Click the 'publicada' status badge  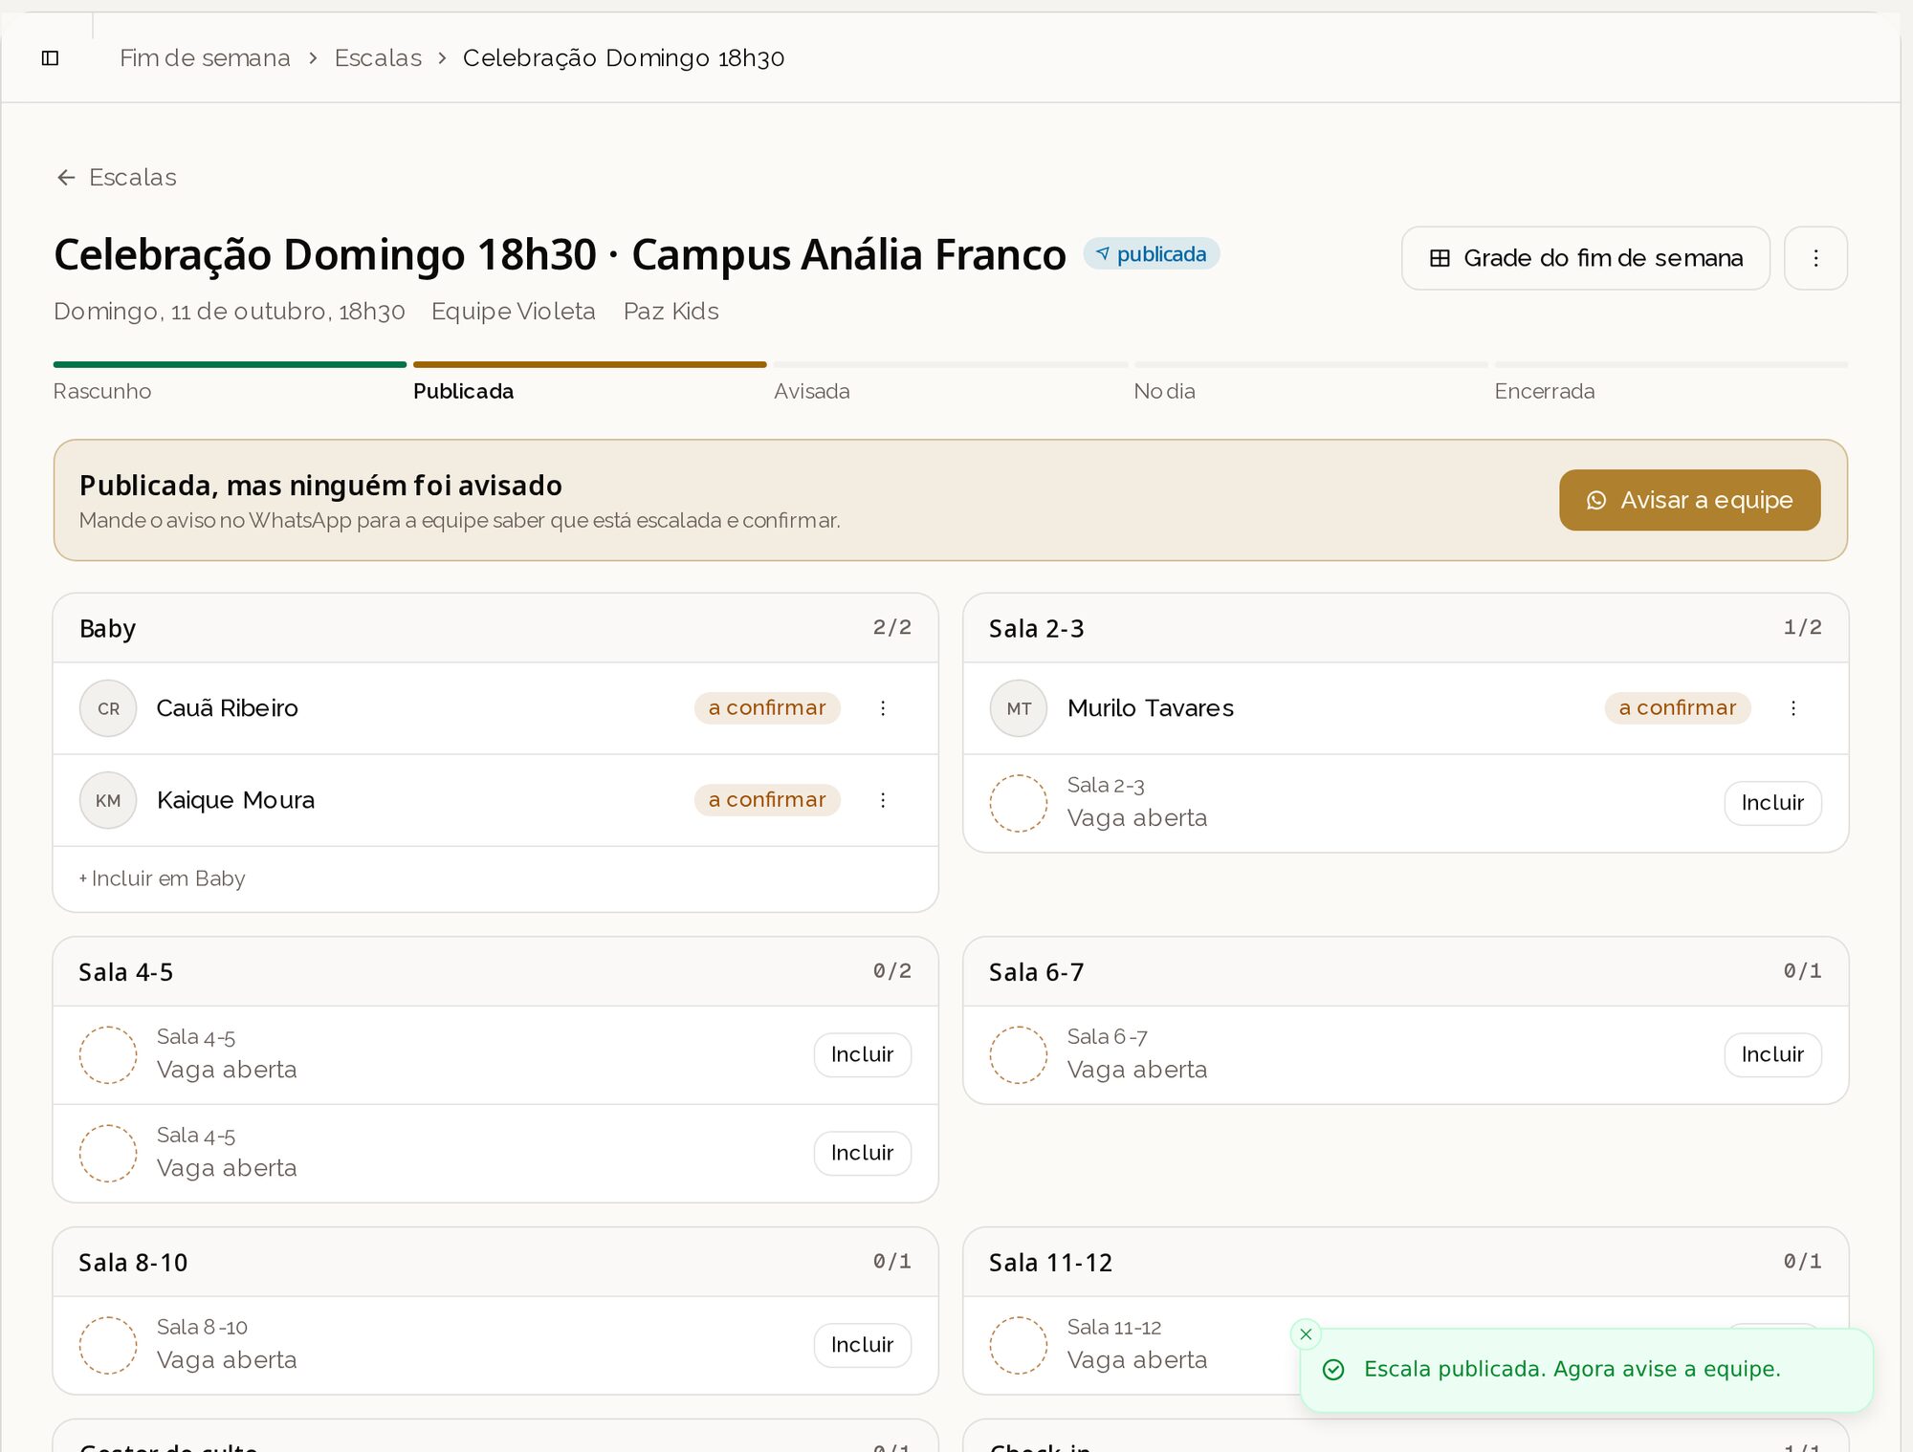(x=1152, y=254)
